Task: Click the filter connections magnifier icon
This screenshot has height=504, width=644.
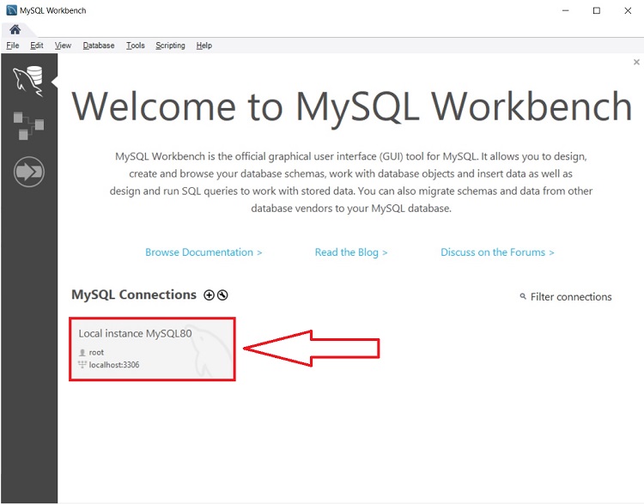Action: pyautogui.click(x=523, y=296)
